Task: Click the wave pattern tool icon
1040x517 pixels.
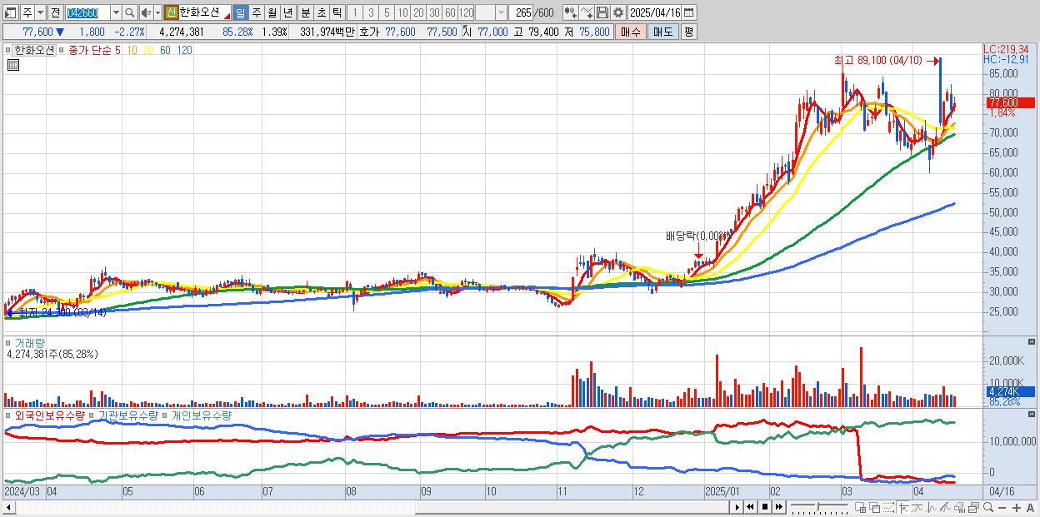Action: (932, 508)
